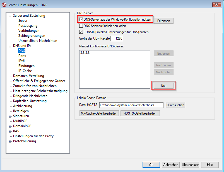Click the MDaemon icon in title bar
This screenshot has height=172, width=224.
[x=4, y=4]
